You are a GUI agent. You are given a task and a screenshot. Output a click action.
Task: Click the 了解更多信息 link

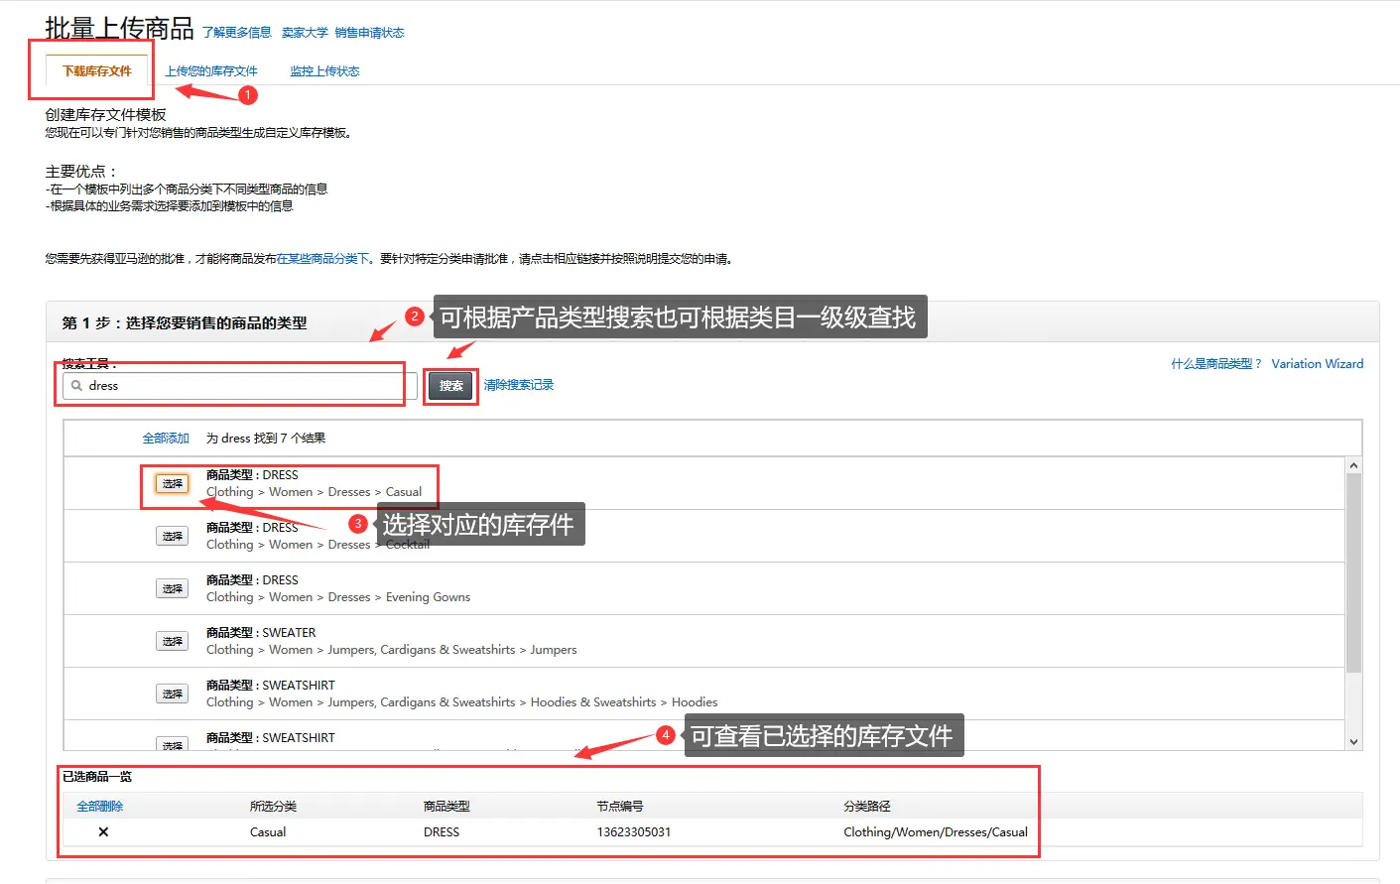click(237, 33)
